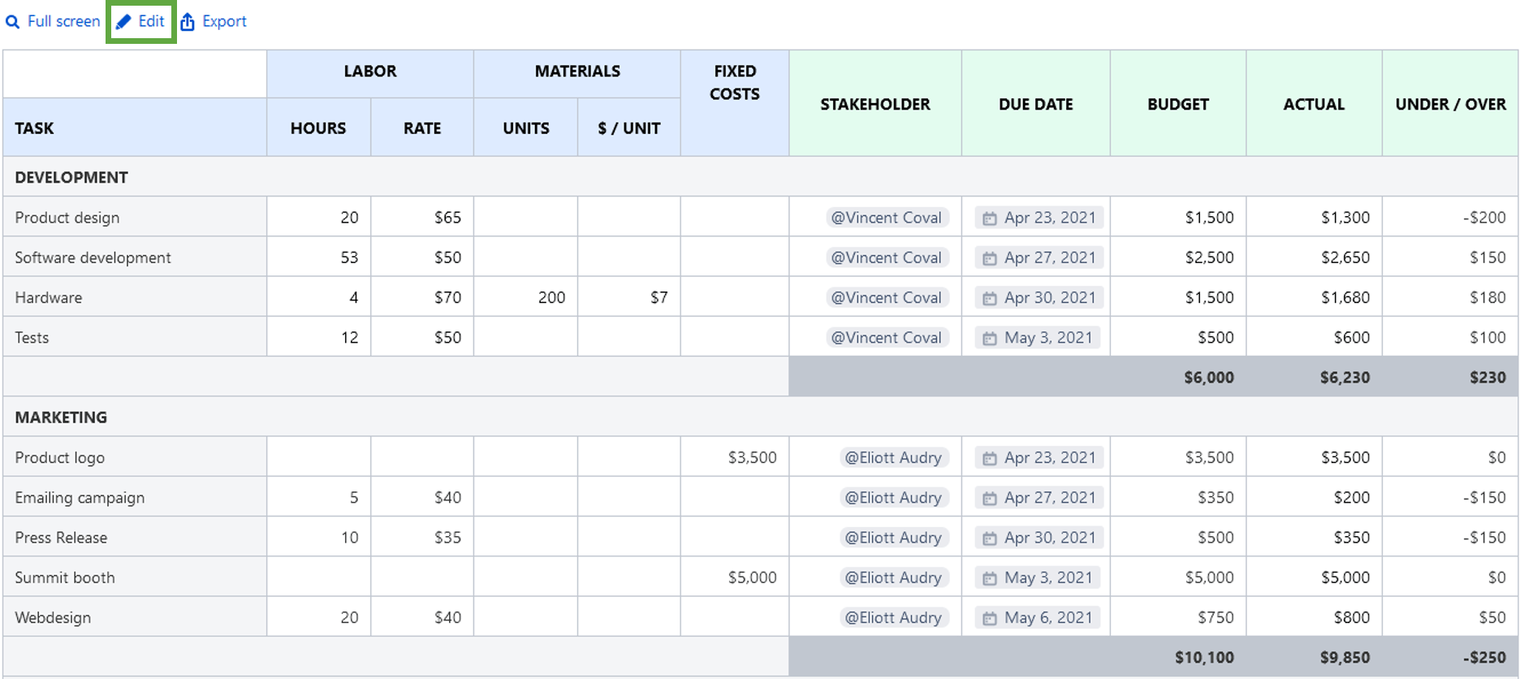Click calendar icon on Emailing campaign Apr 27 date
Screen dimensions: 1520x679
[x=989, y=497]
